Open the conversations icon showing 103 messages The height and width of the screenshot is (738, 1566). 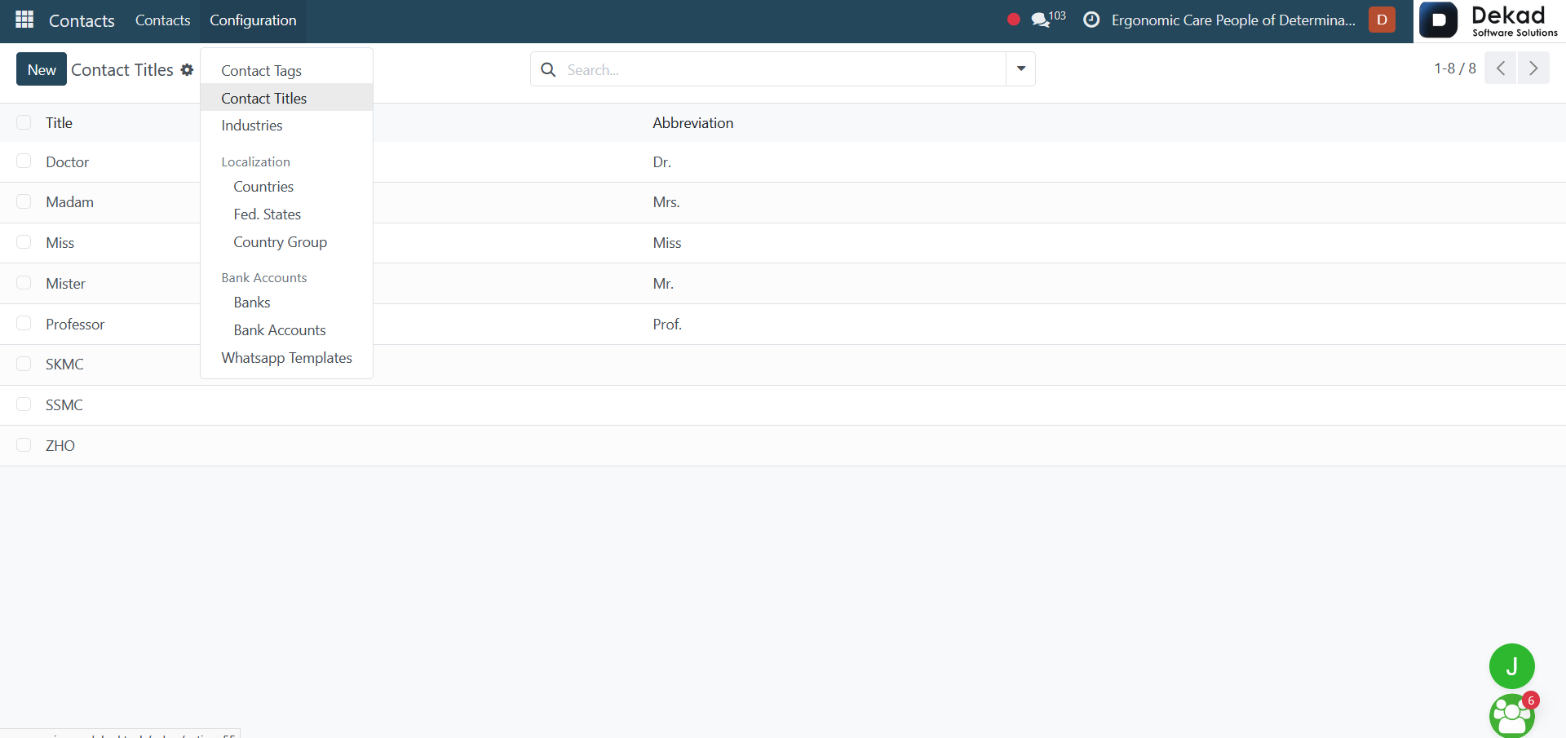(x=1048, y=19)
